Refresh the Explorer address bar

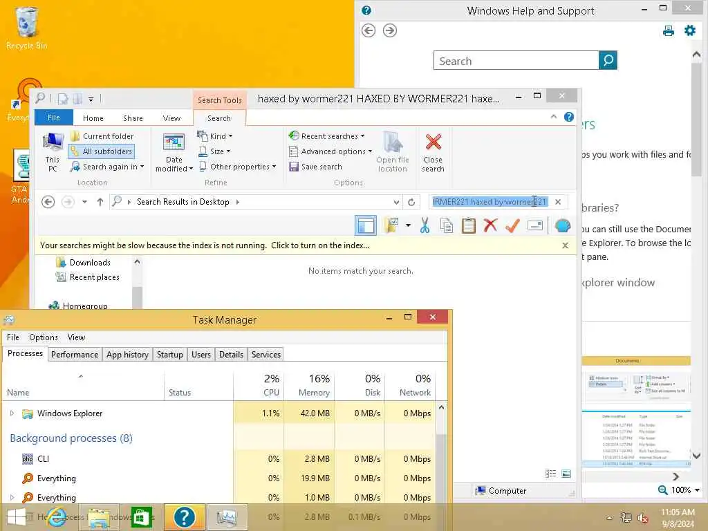[411, 202]
